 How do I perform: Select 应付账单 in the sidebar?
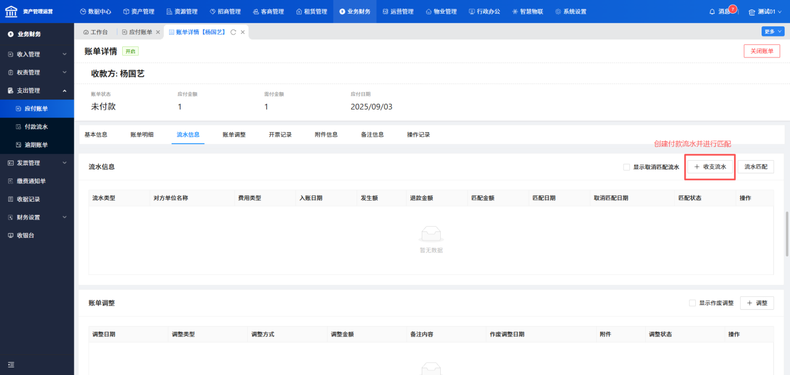coord(37,108)
